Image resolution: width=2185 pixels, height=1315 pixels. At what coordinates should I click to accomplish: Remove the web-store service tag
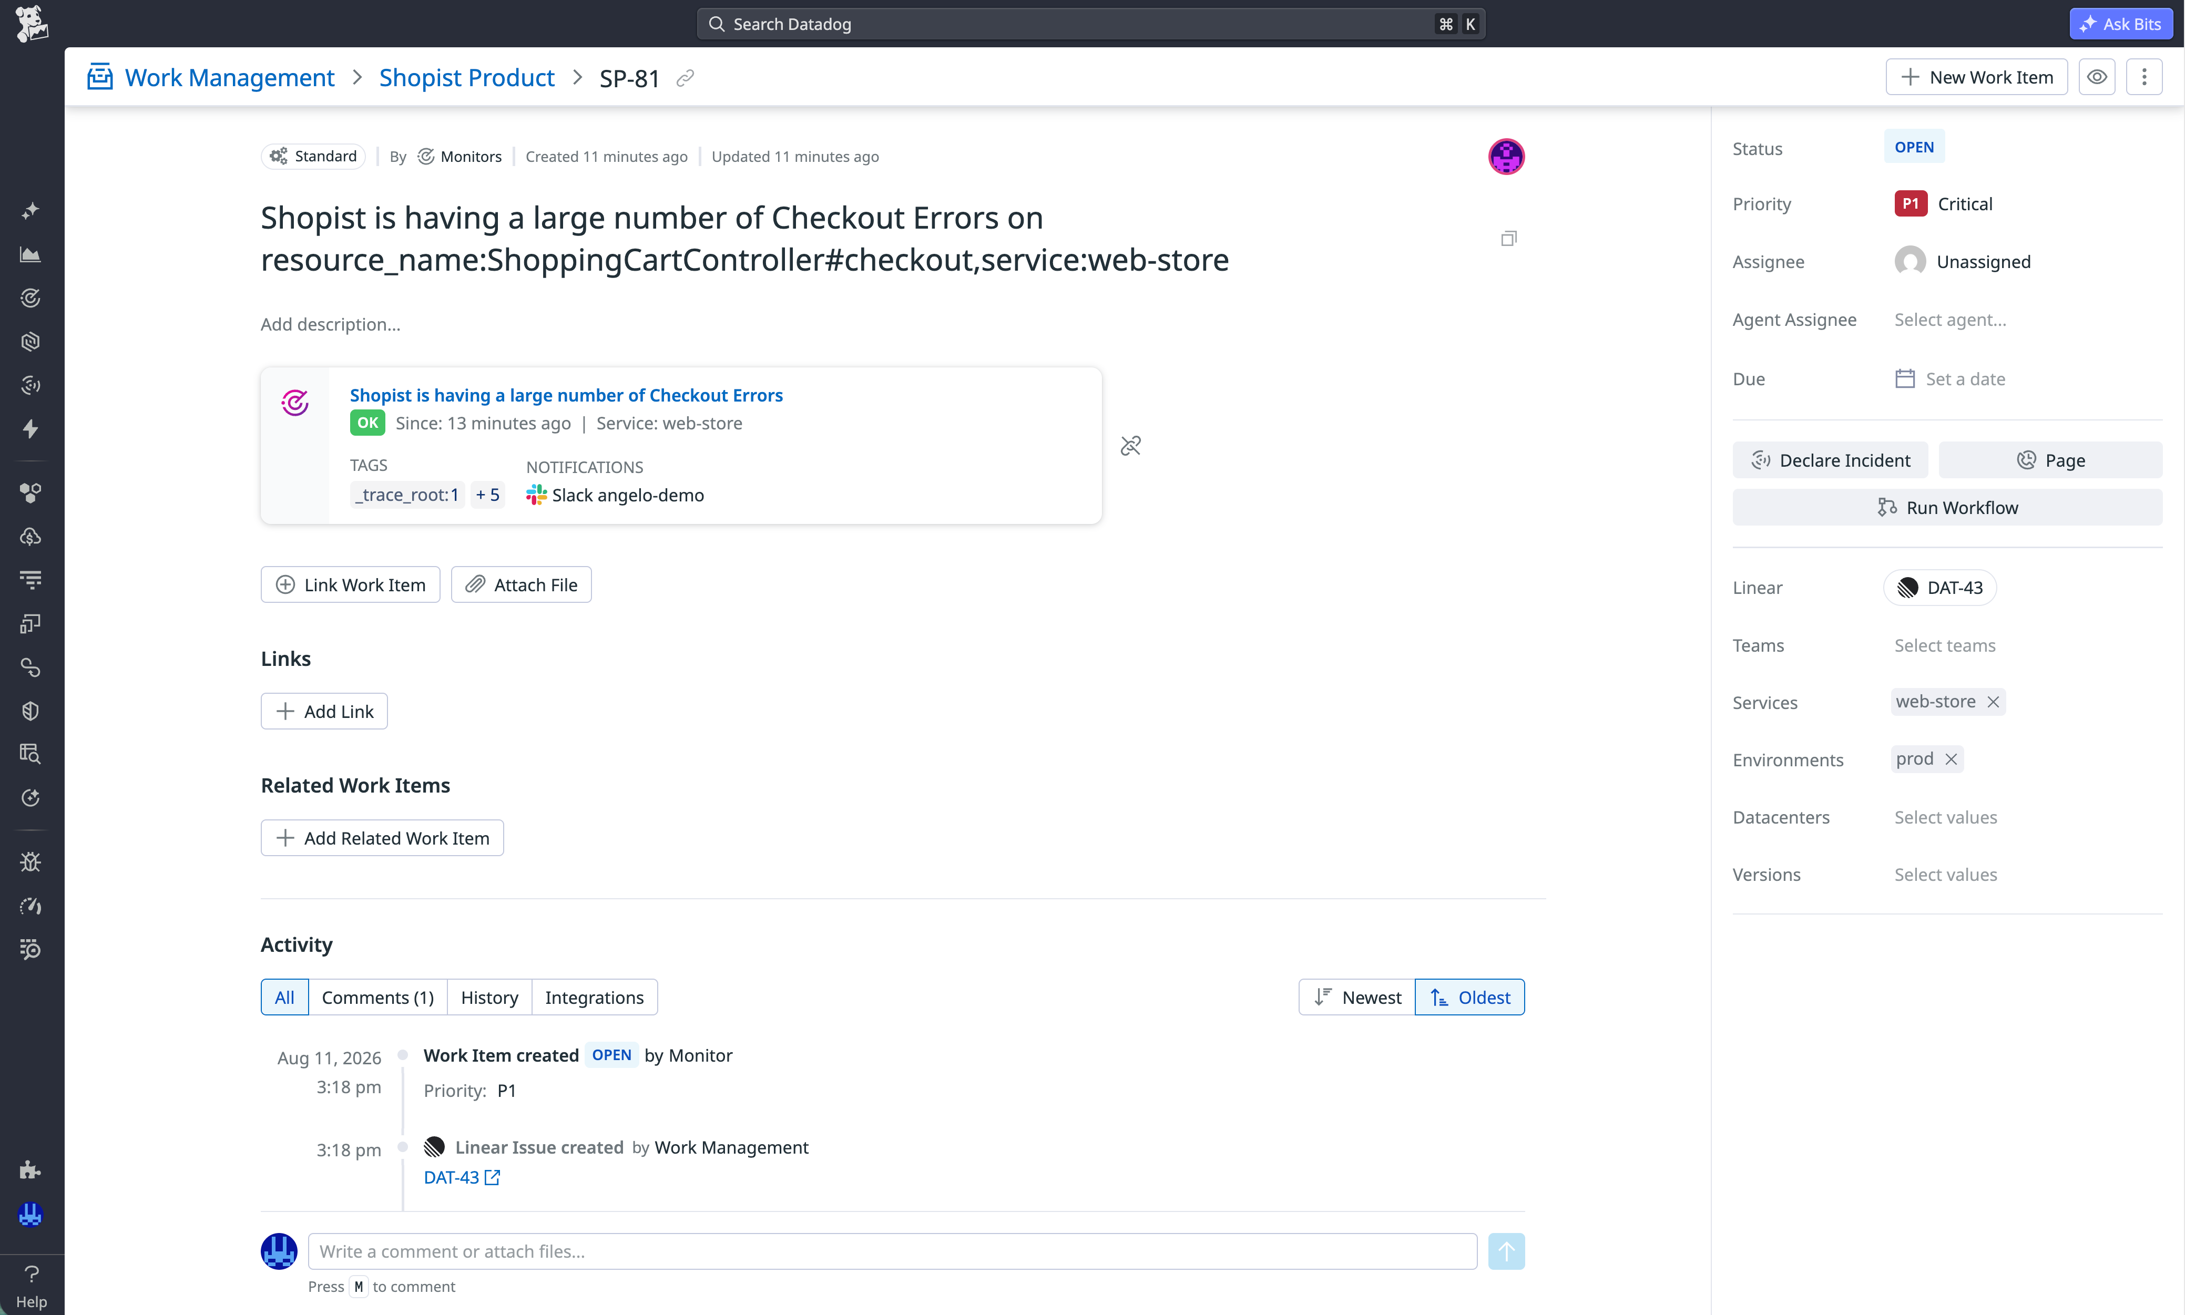pyautogui.click(x=1993, y=702)
